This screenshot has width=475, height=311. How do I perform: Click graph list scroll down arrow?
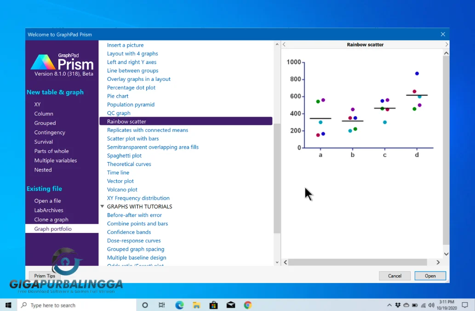click(277, 262)
